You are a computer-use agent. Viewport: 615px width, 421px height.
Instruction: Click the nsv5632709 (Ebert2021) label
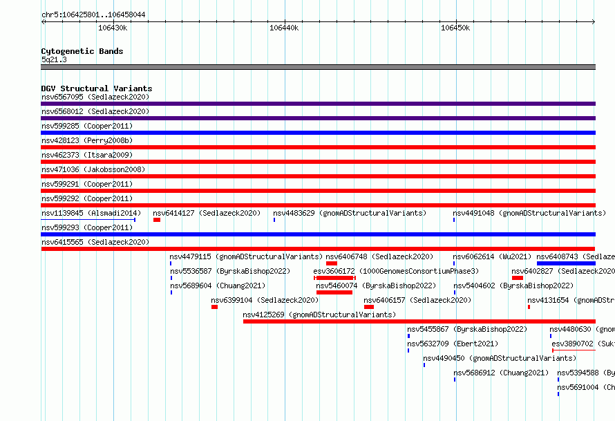(453, 344)
